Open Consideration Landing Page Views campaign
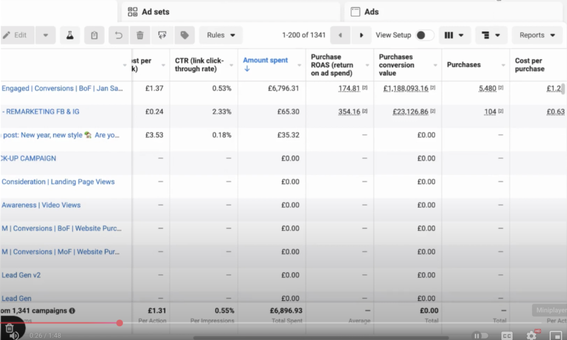 point(58,182)
